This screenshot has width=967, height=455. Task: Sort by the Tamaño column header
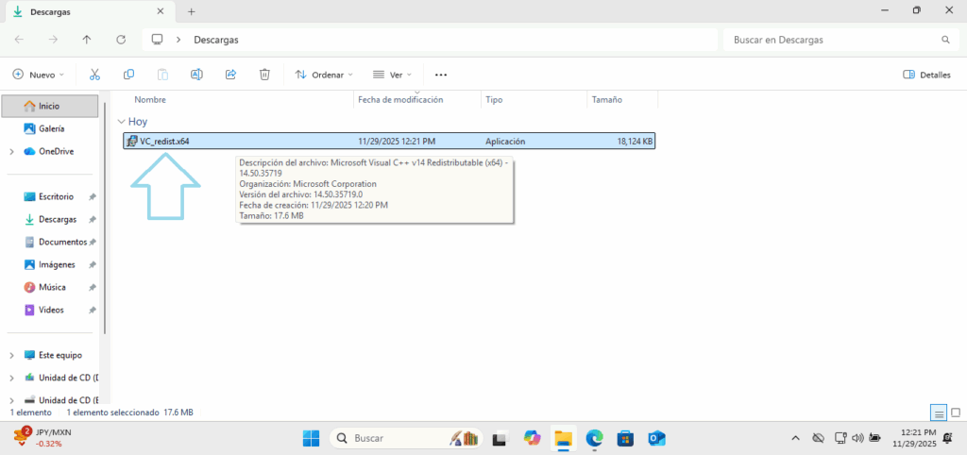tap(607, 99)
